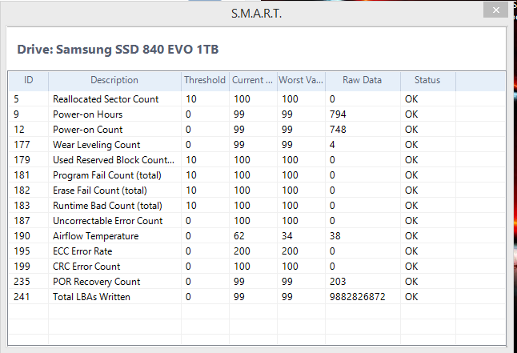Viewport: 517px width, 353px height.
Task: Select the Erase Fail Count (total) row
Action: pos(257,190)
